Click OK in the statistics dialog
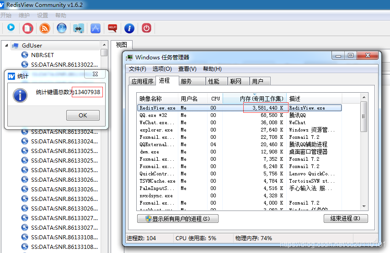Viewport: 390px width, 253px height. pos(83,116)
